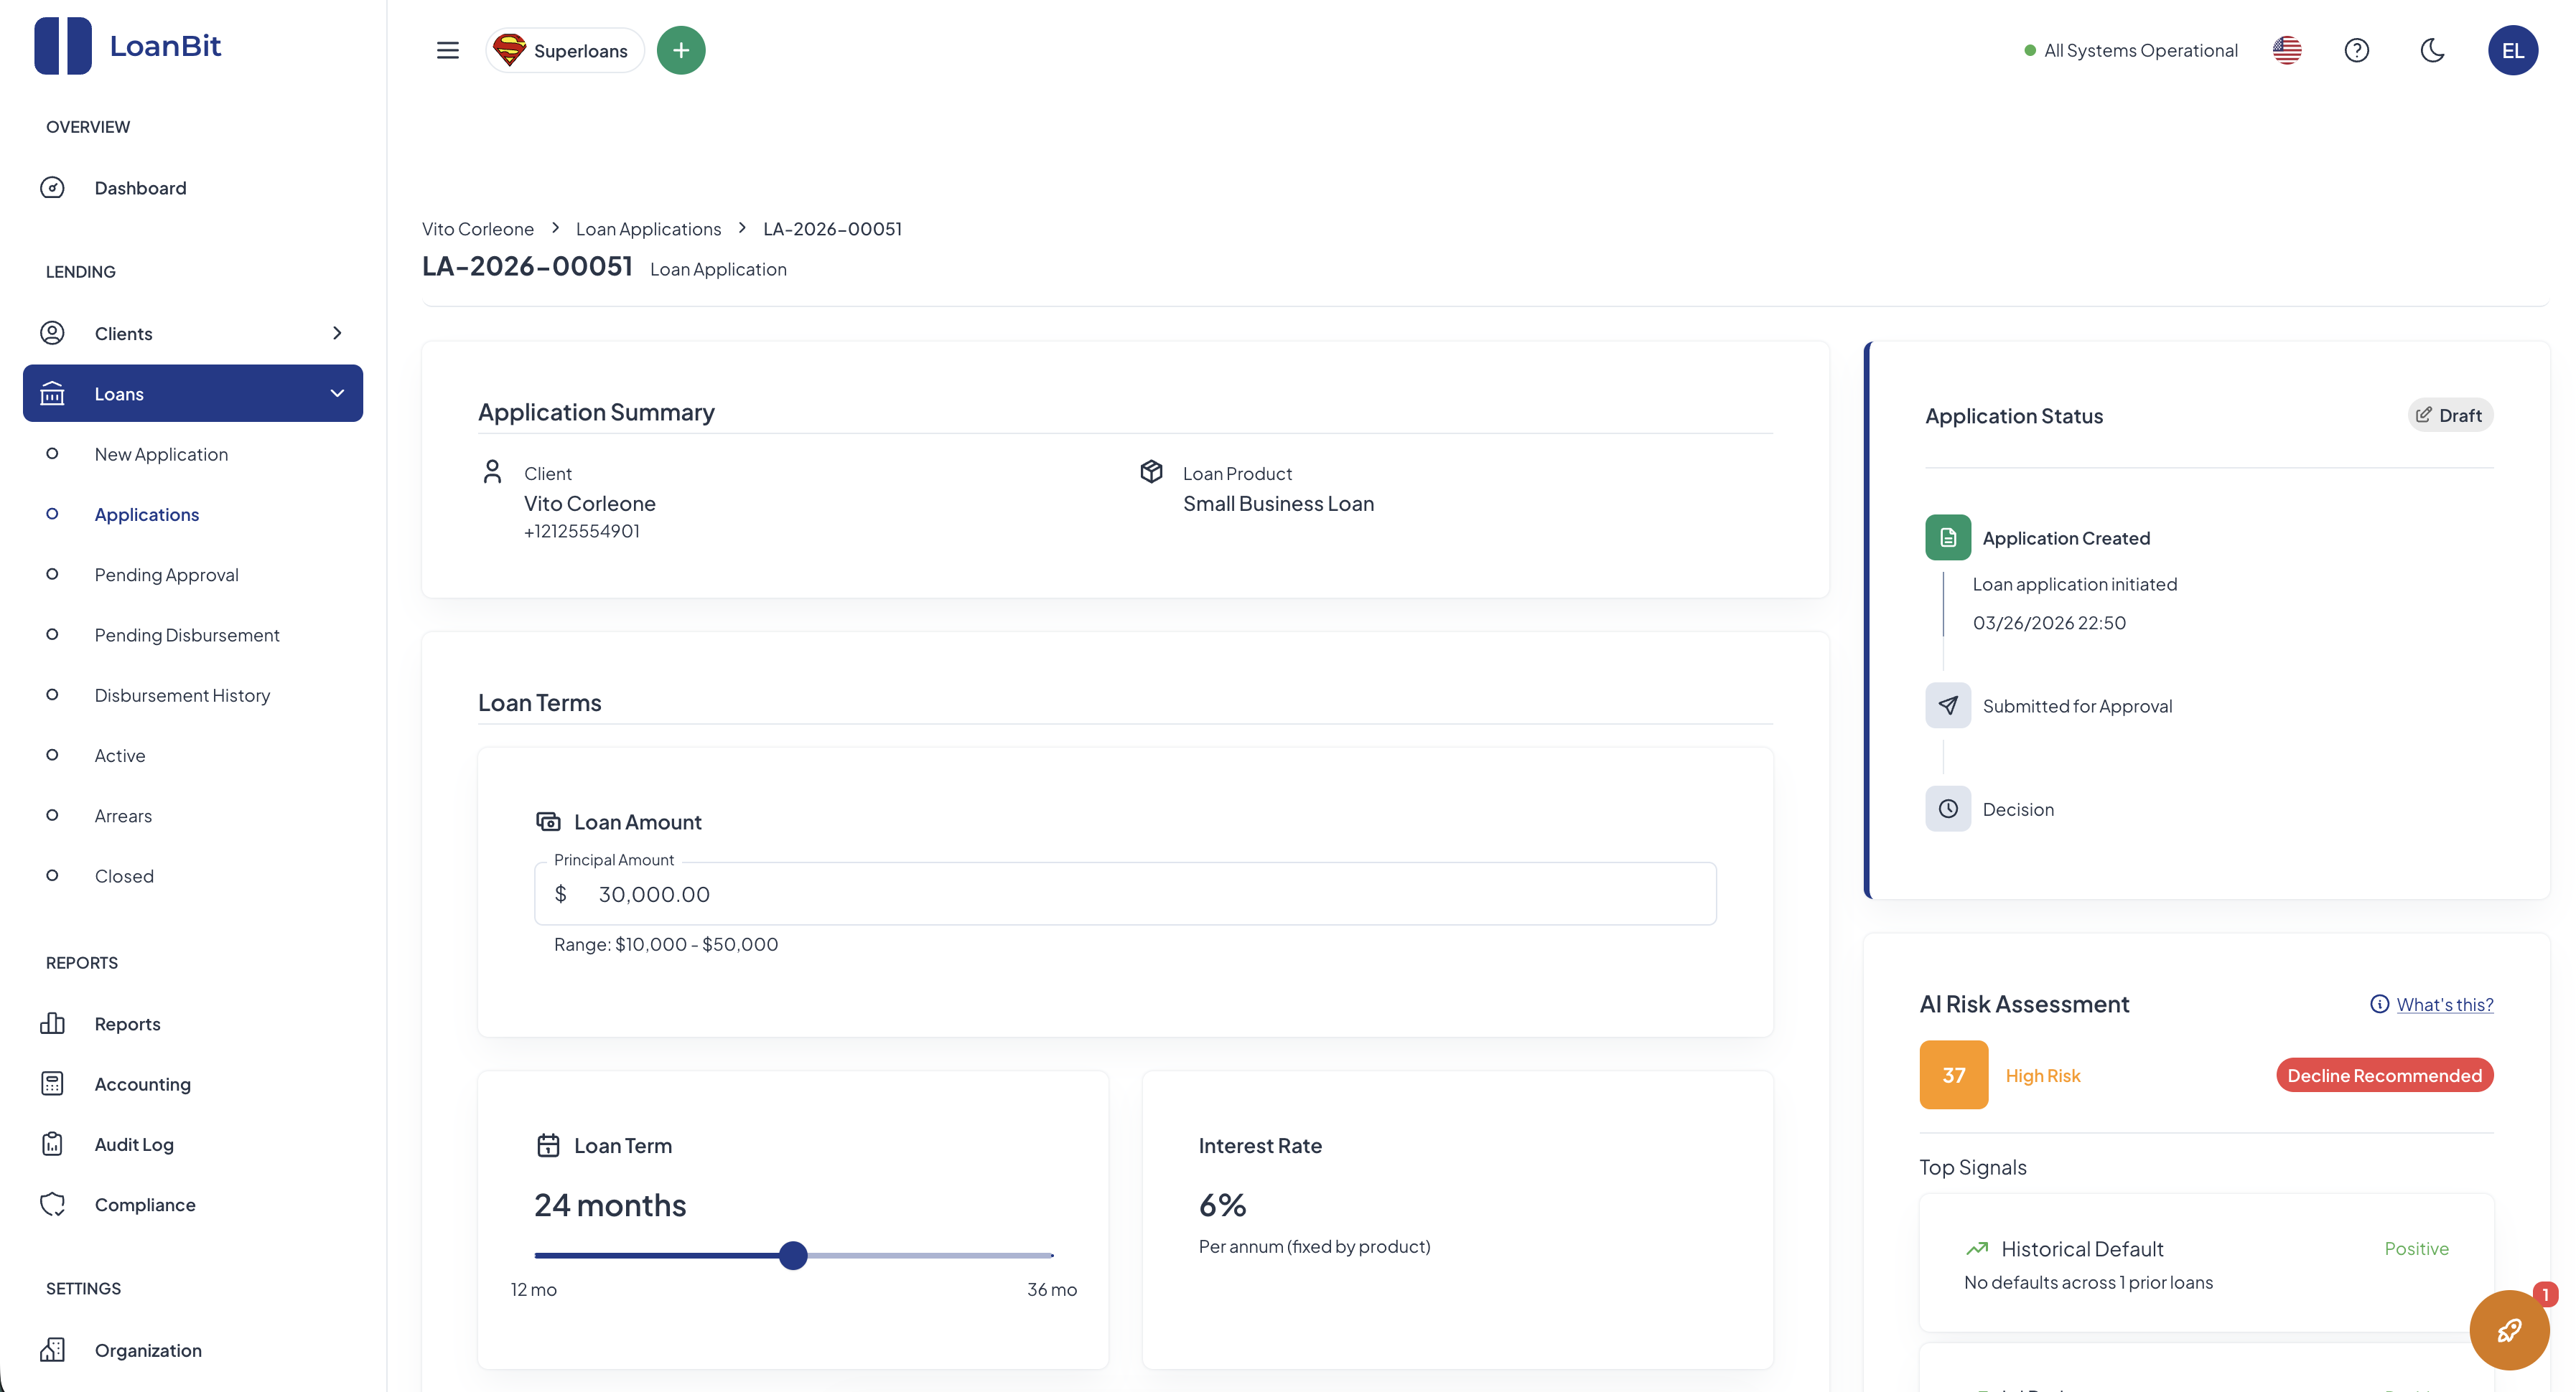The image size is (2576, 1392).
Task: Open the Audit Log page
Action: 134,1144
